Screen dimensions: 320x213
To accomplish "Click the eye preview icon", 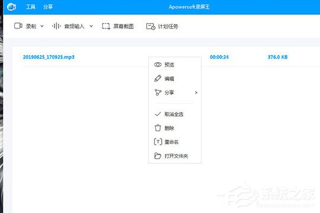I will click(x=158, y=64).
